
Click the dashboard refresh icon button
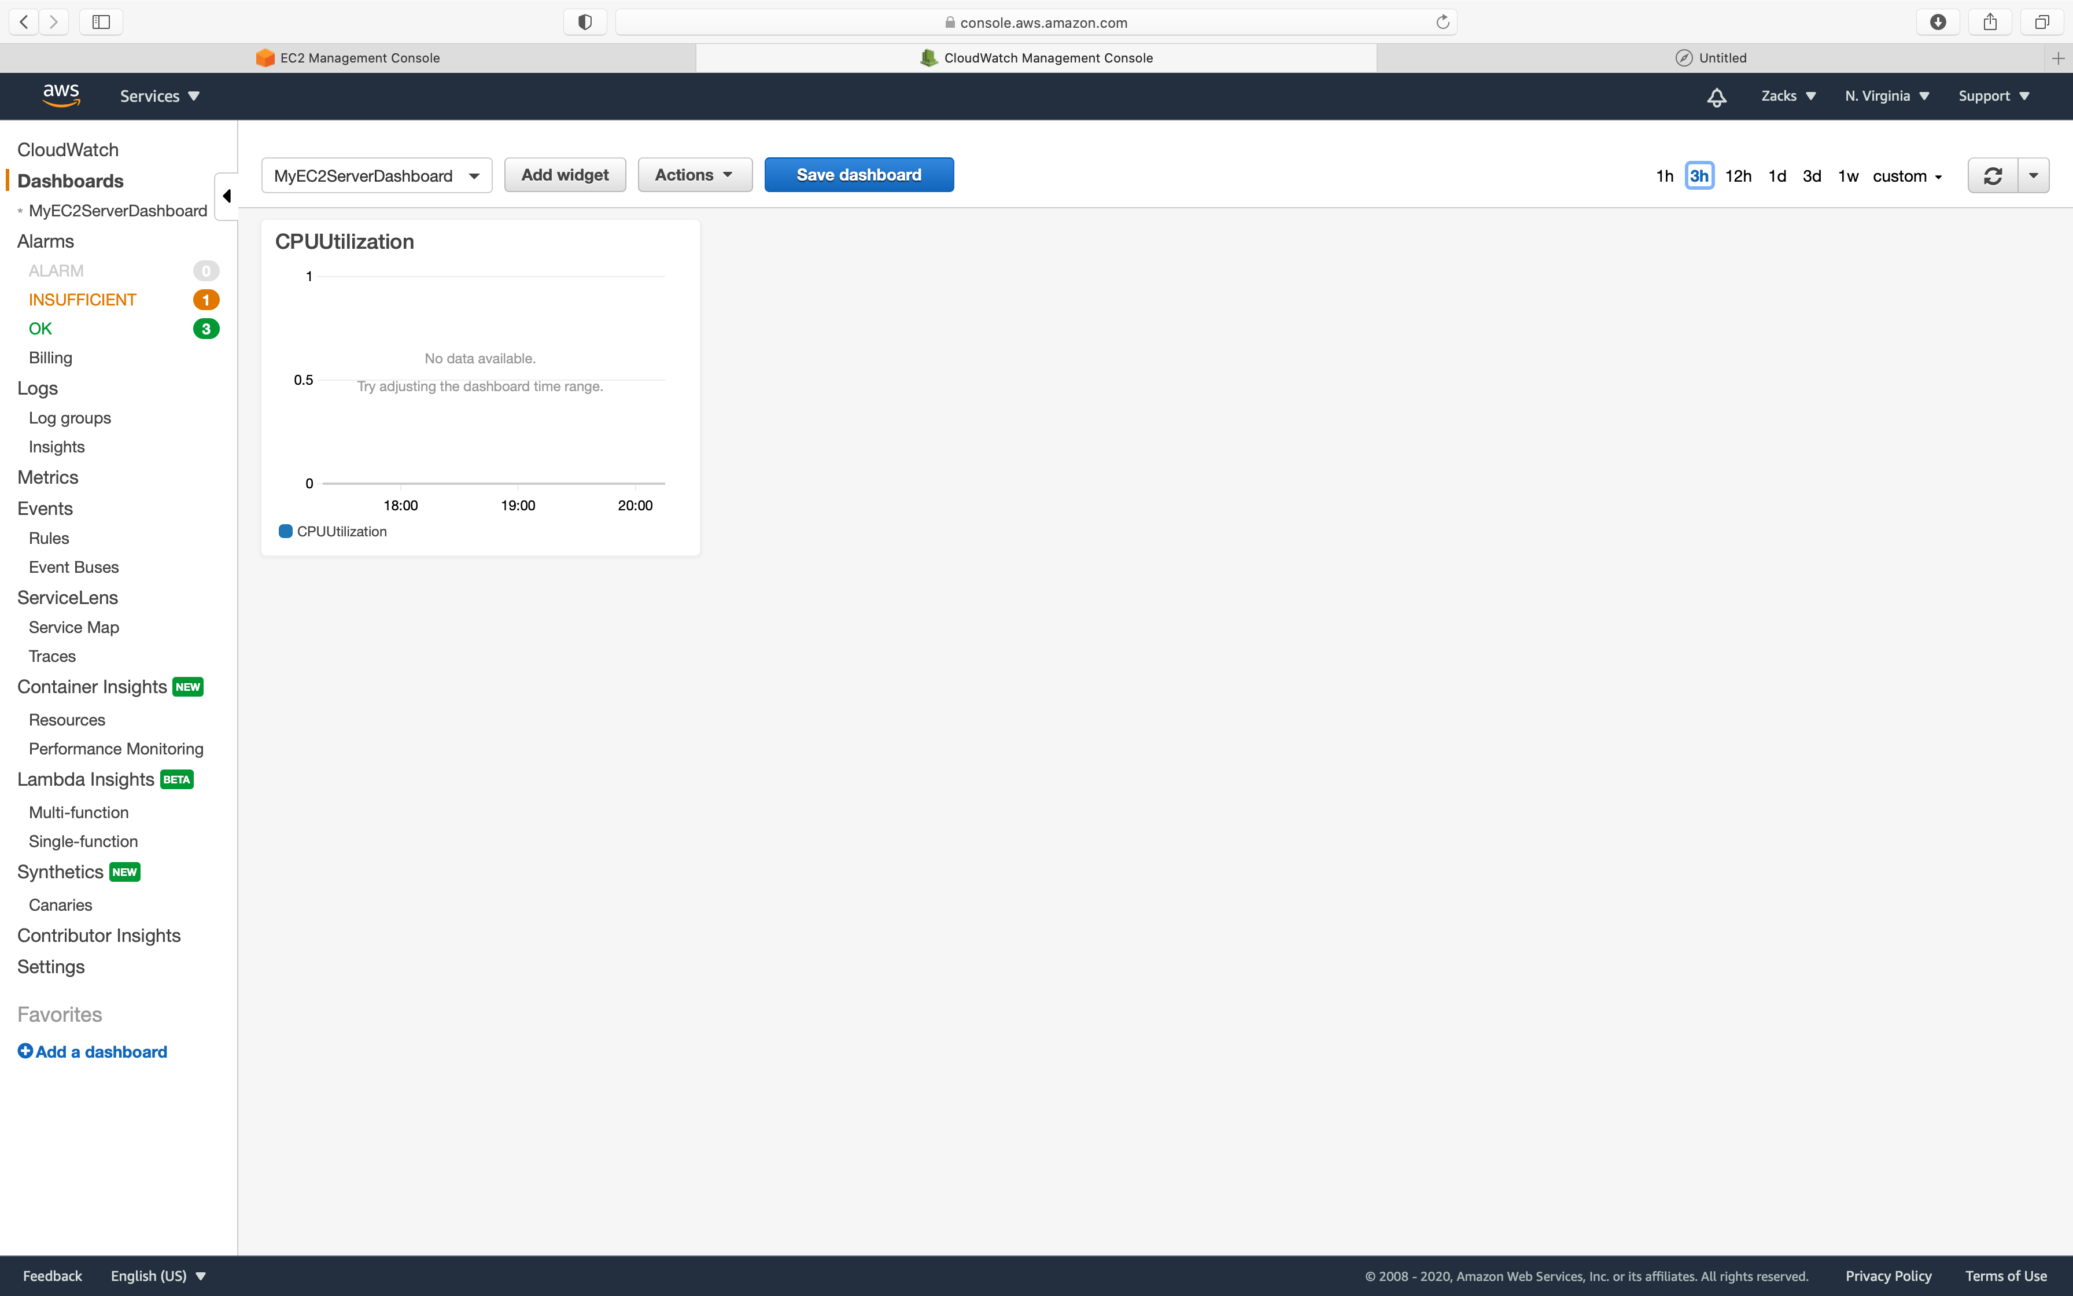[x=1993, y=176]
